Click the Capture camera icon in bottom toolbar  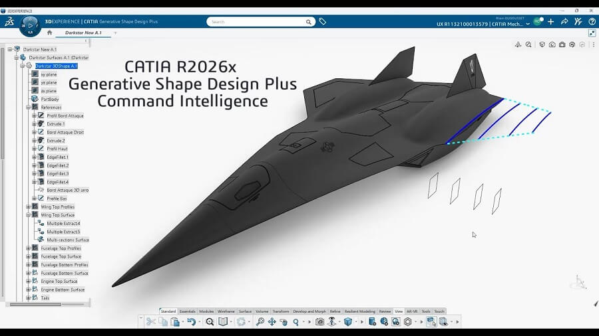coord(319,322)
